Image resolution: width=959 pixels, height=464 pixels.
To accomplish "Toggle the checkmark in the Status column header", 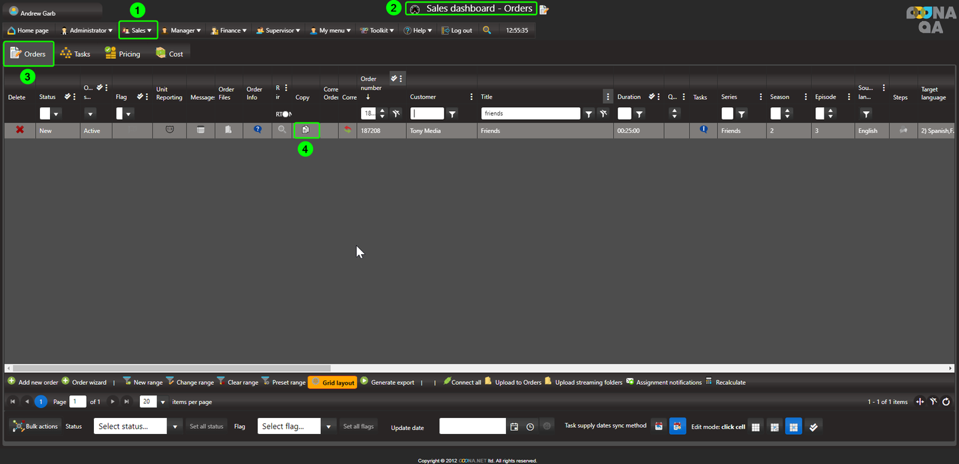I will coord(67,97).
